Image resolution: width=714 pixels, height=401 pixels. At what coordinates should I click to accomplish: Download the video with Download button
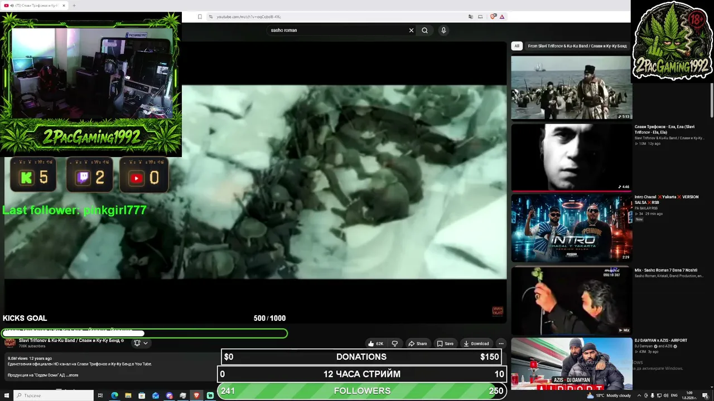pos(476,344)
